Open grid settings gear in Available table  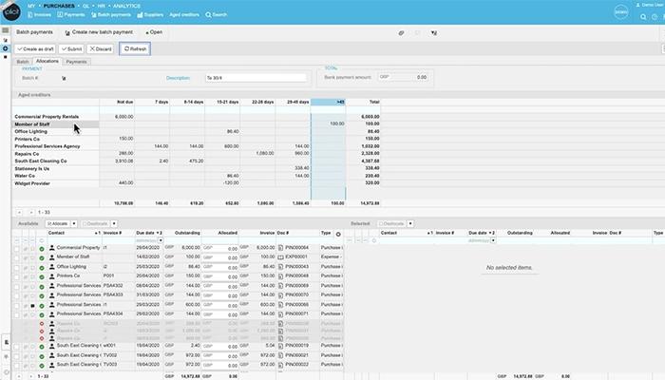pos(338,234)
